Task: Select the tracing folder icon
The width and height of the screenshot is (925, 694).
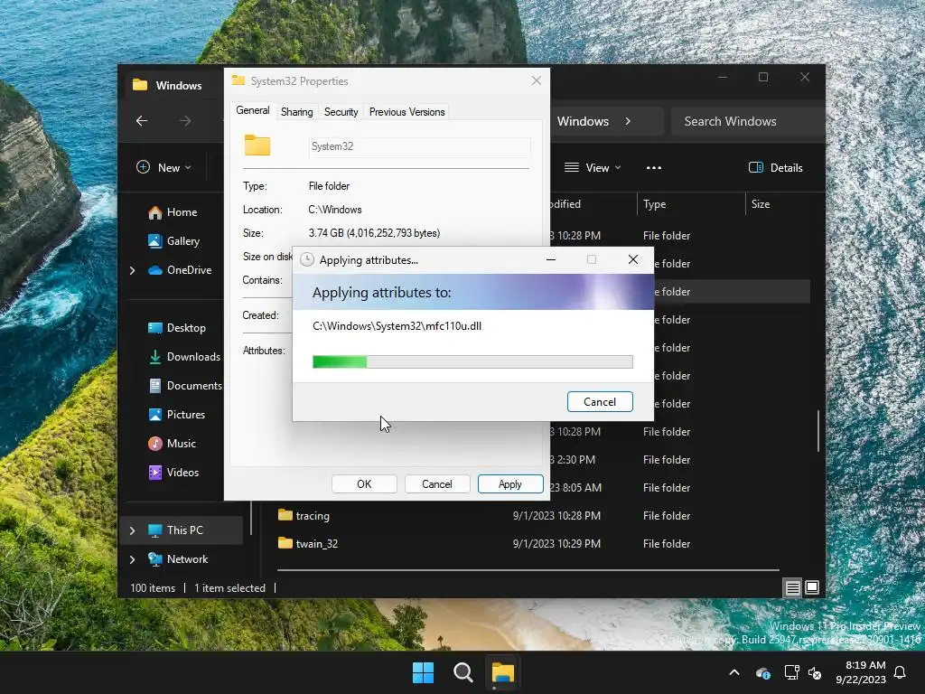Action: point(285,515)
